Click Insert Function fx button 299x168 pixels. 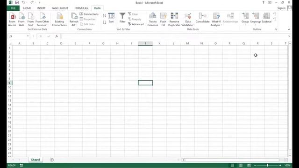click(57, 36)
